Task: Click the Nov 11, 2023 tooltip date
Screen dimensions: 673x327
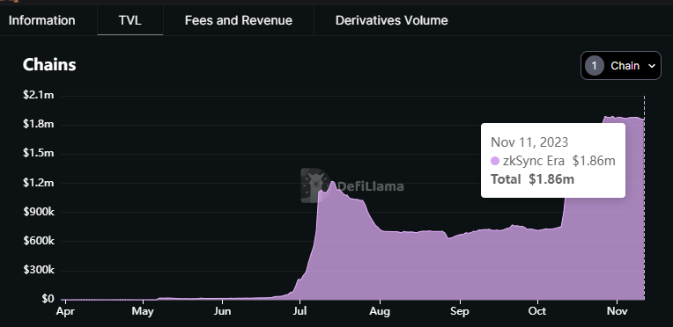Action: tap(529, 142)
